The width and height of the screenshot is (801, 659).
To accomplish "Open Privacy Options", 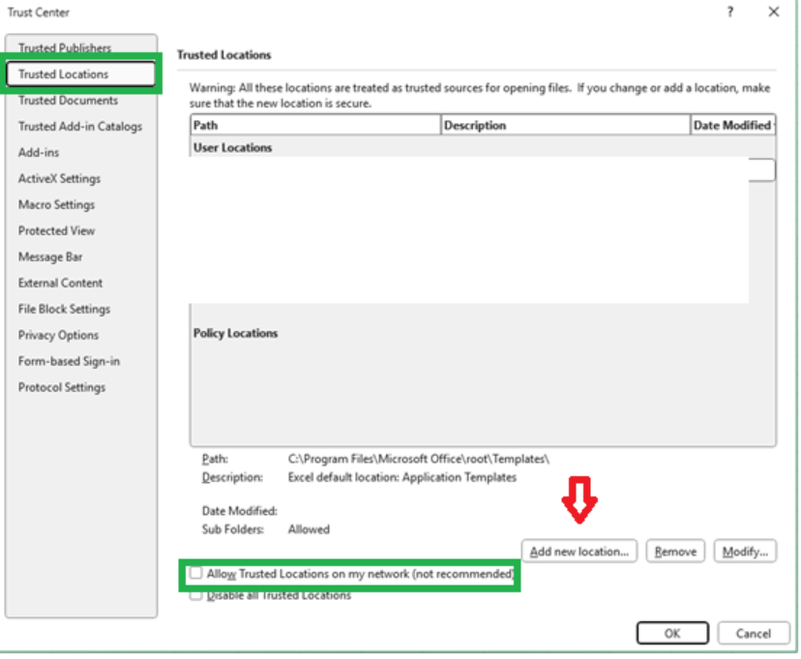I will [58, 335].
